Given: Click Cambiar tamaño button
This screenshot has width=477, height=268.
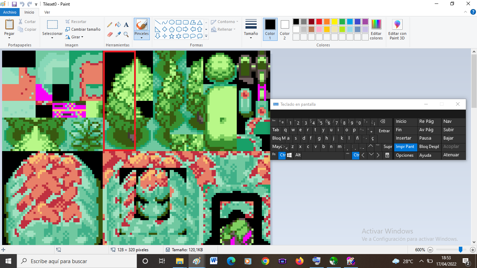Looking at the screenshot, I should pyautogui.click(x=83, y=29).
